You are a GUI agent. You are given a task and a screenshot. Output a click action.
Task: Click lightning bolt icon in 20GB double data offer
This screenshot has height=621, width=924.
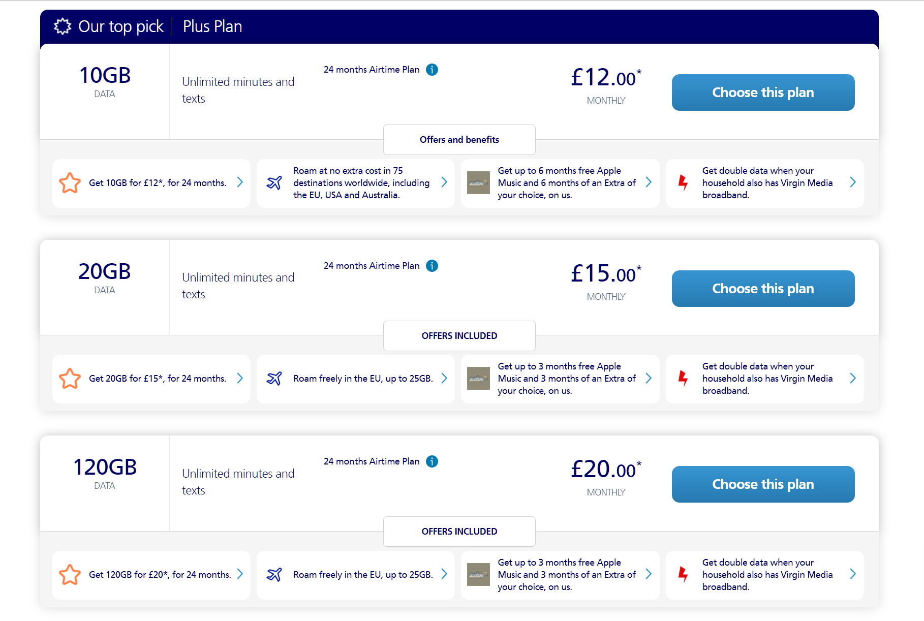683,379
